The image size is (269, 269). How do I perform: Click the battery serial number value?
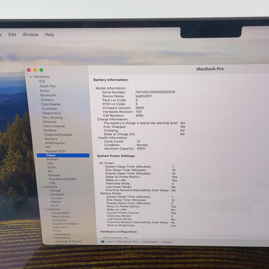click(155, 92)
